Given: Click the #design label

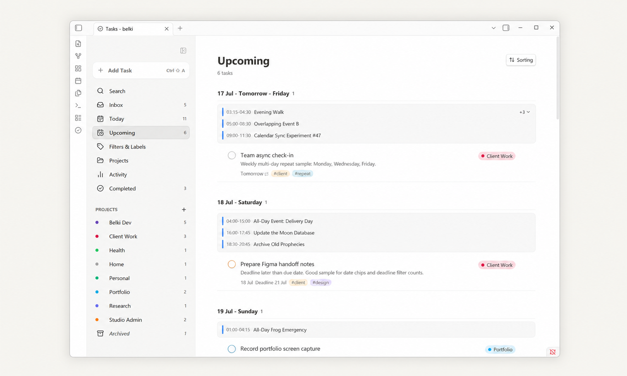Looking at the screenshot, I should tap(321, 283).
